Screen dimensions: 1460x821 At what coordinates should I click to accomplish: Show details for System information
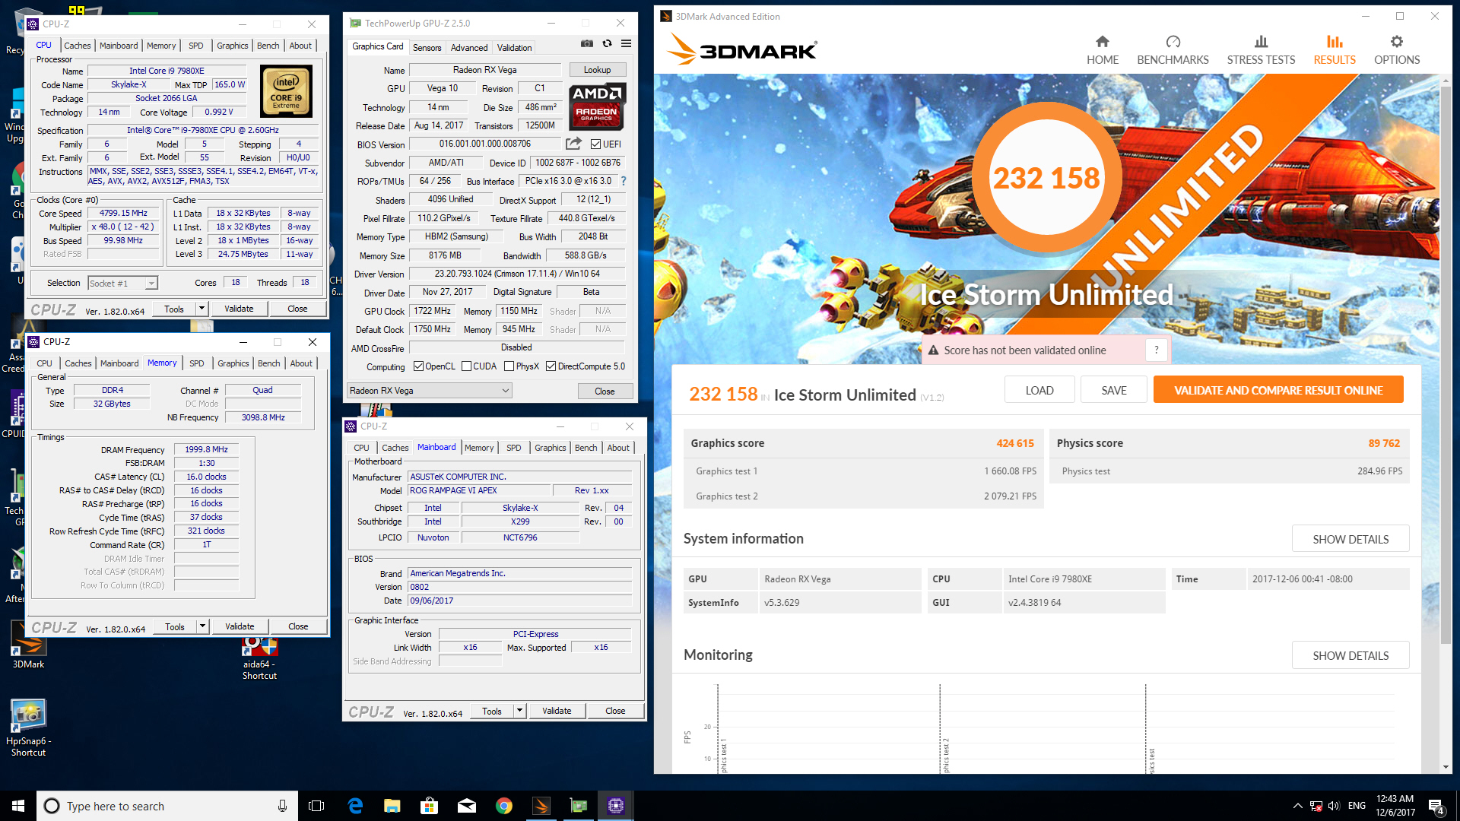(x=1350, y=539)
